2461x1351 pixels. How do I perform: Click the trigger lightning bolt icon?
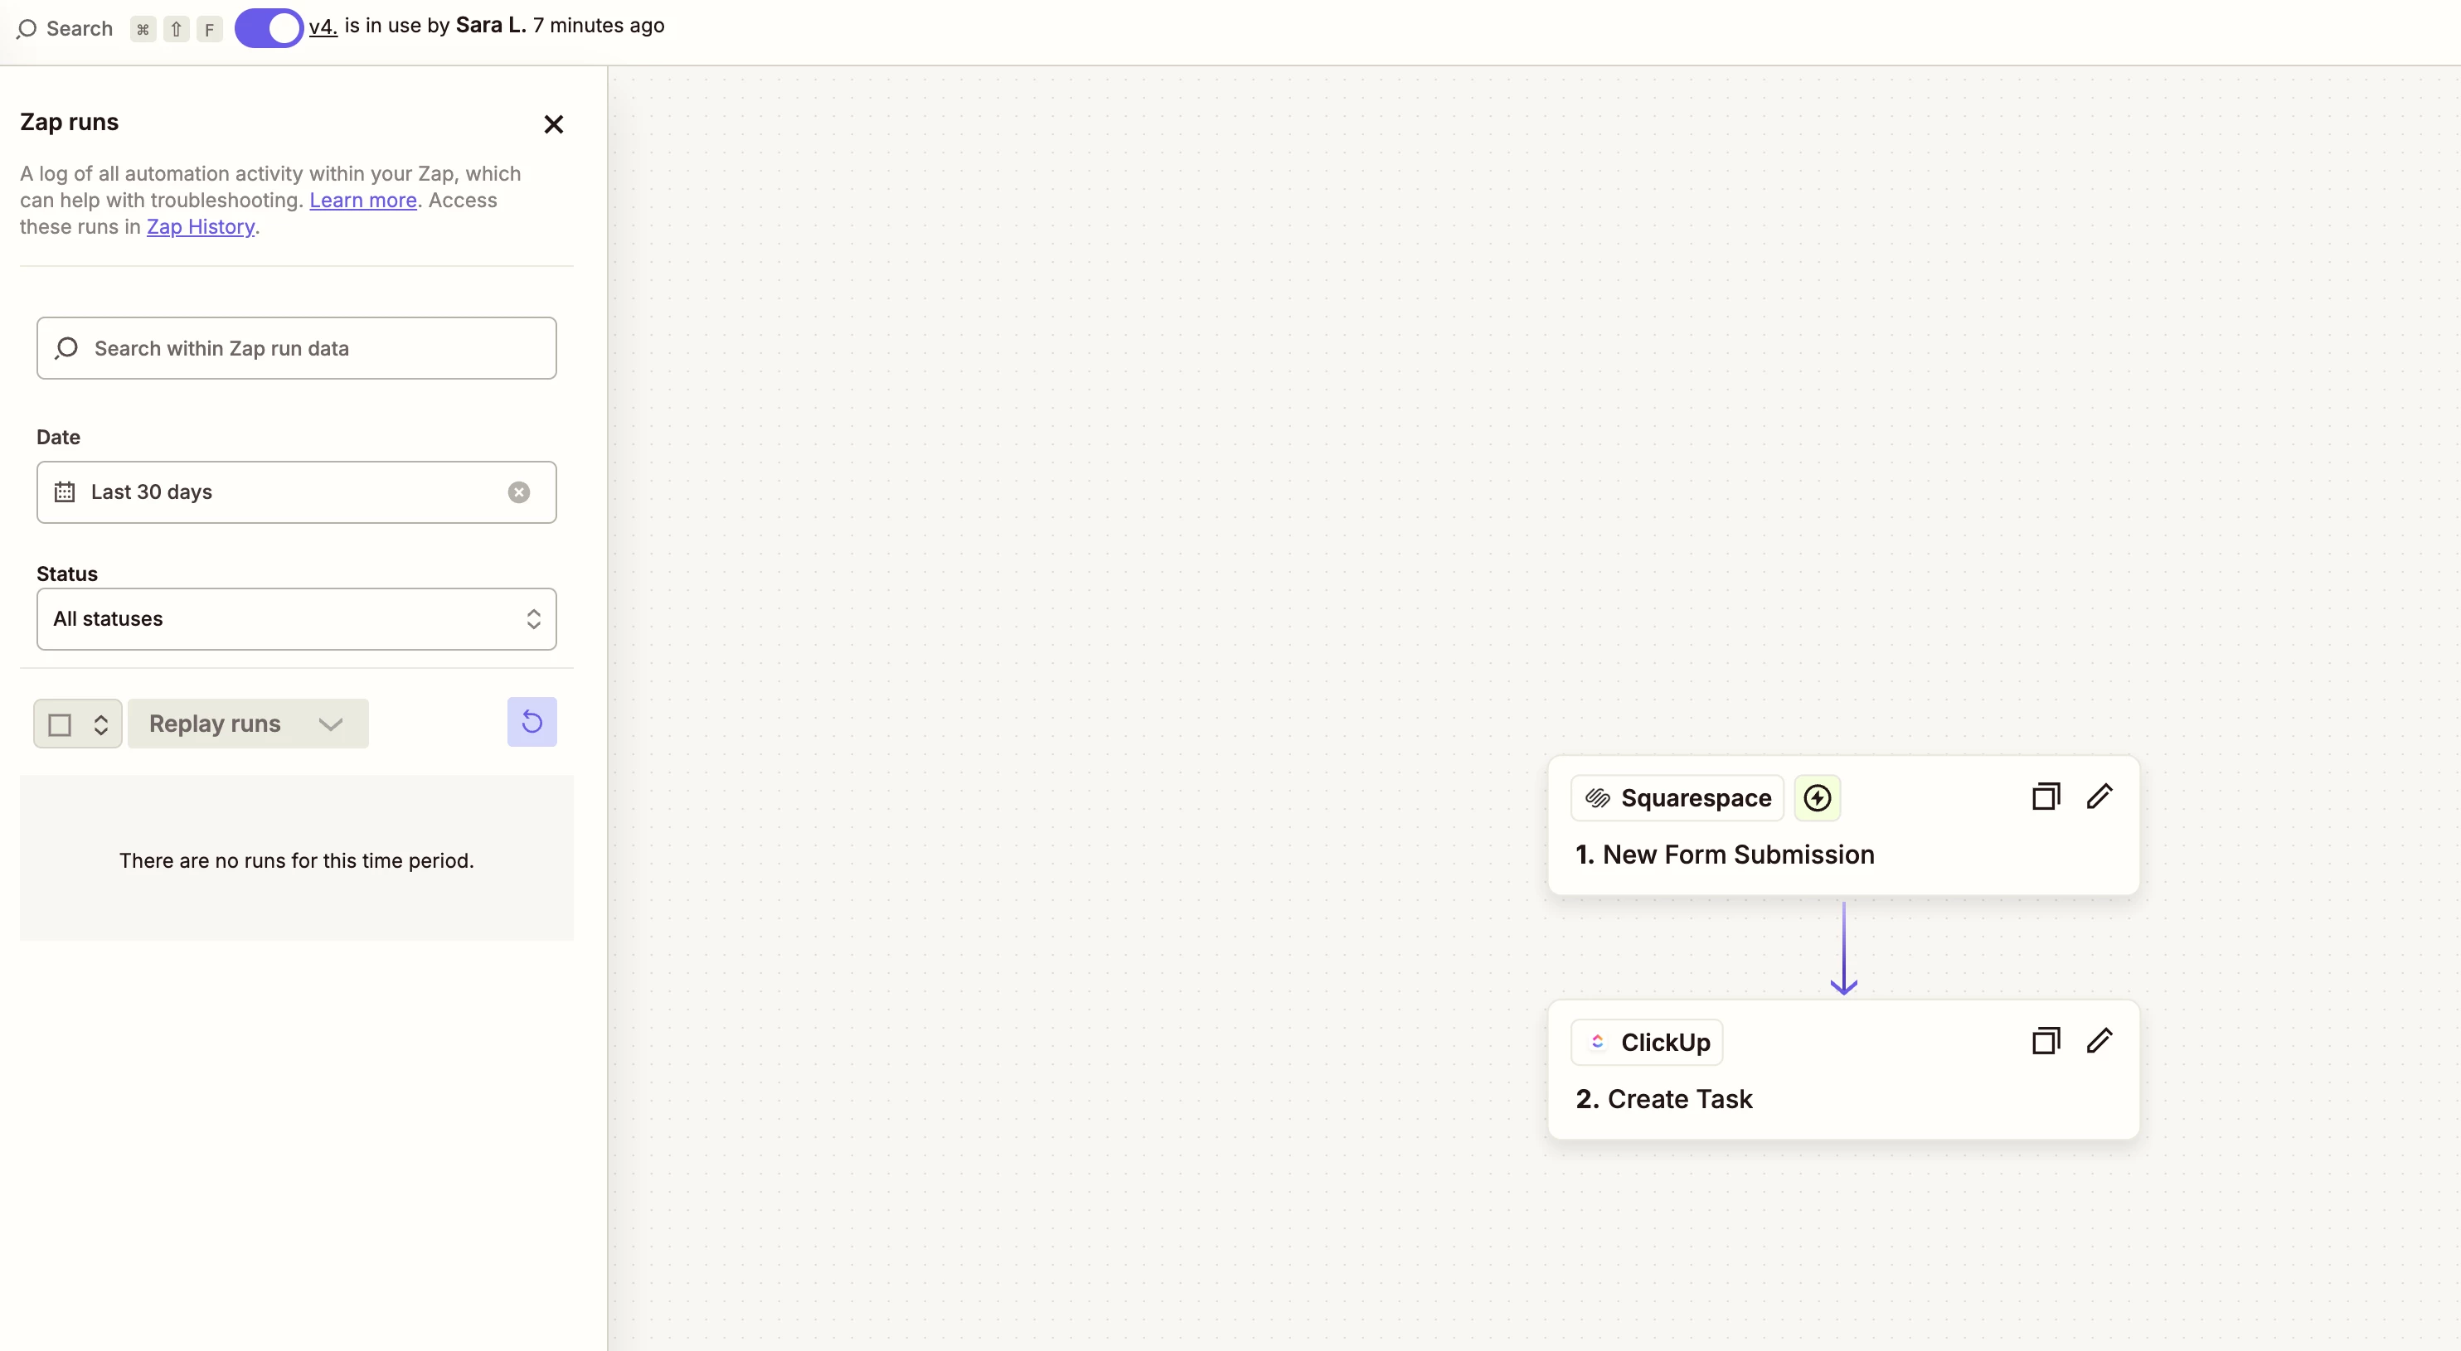[1817, 798]
